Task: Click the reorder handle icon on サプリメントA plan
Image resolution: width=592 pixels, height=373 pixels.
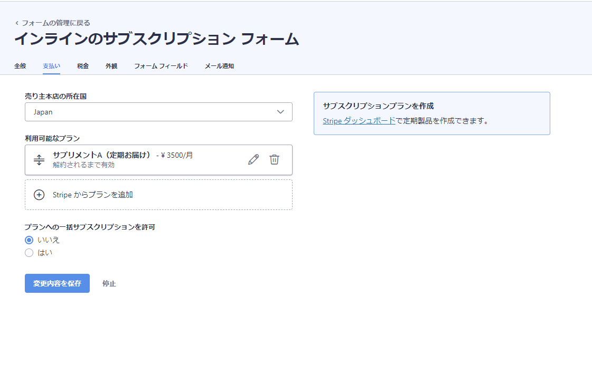Action: coord(39,160)
